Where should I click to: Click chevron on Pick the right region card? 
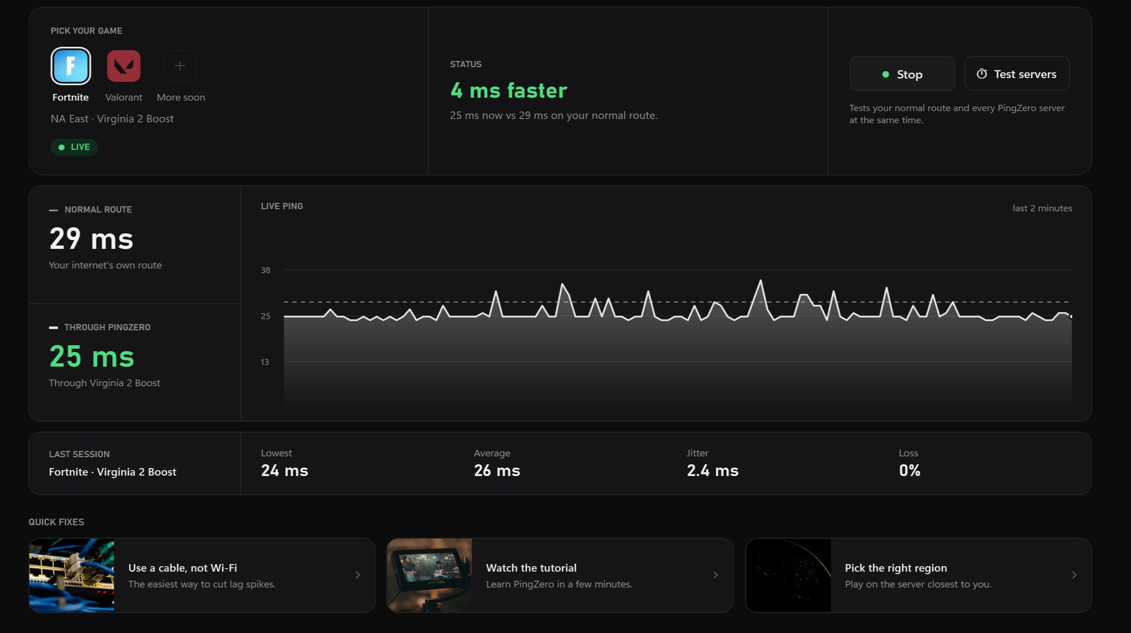pyautogui.click(x=1074, y=575)
